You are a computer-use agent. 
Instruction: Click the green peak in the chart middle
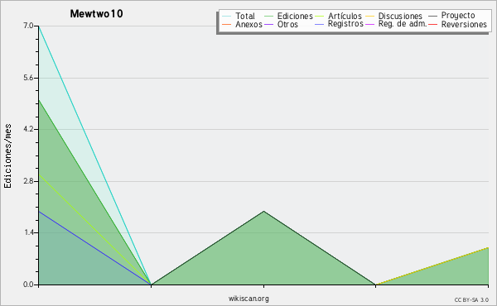click(263, 212)
